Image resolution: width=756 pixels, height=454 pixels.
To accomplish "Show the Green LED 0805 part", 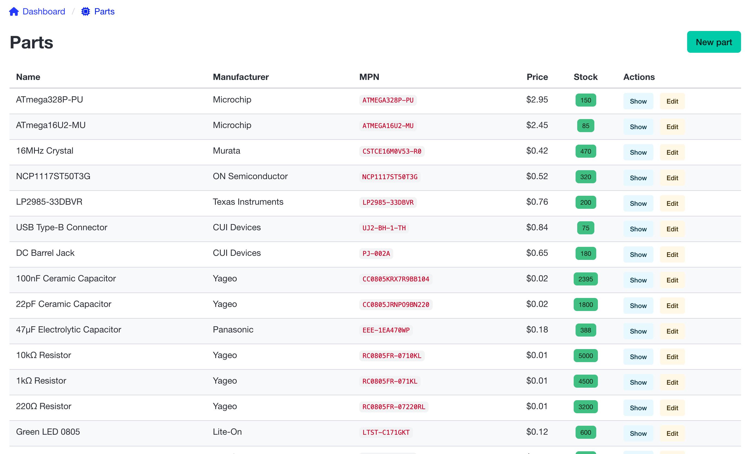I will pos(638,433).
